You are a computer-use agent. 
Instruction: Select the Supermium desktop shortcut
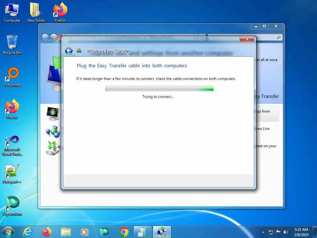(x=12, y=206)
